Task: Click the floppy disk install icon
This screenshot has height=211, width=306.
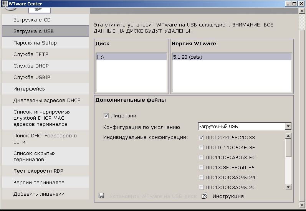Action: click(101, 196)
